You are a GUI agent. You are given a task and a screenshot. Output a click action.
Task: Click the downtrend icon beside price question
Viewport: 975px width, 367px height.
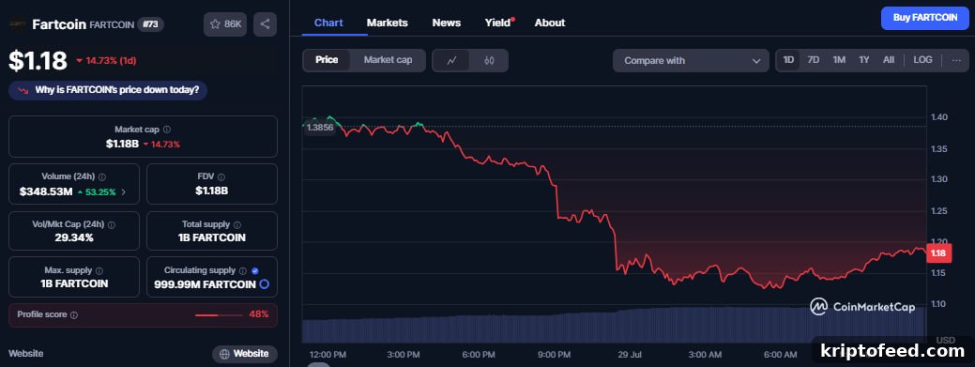point(23,90)
